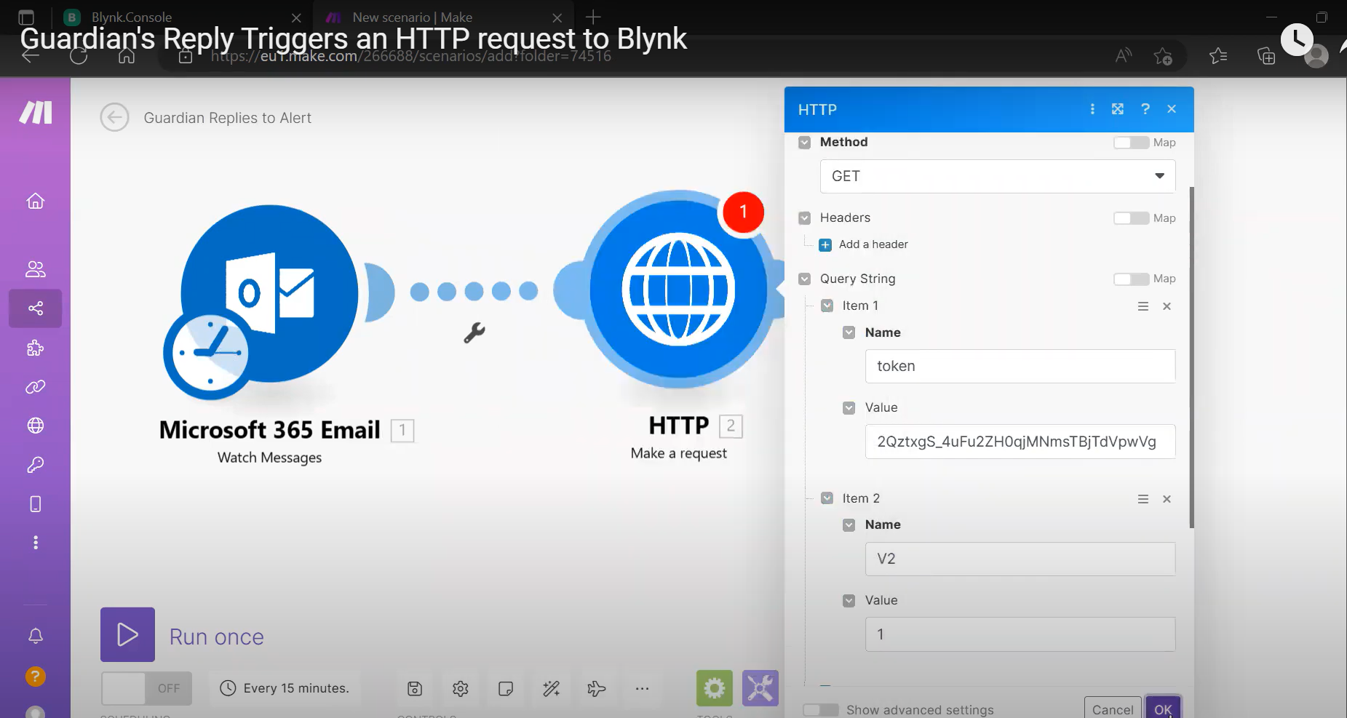Screen dimensions: 1347x718
Task: Open Scenarios share icon in sidebar
Action: (x=35, y=308)
